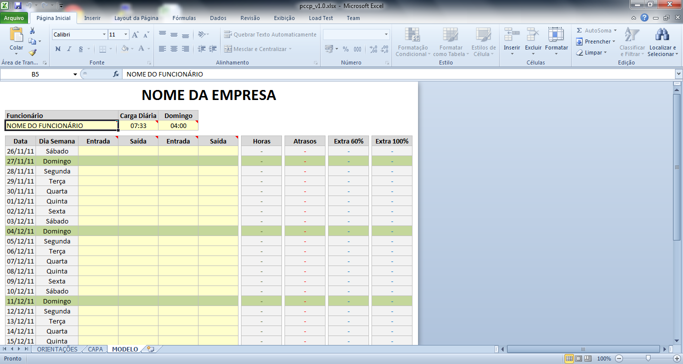683x364 pixels.
Task: Click the formula bar text field
Action: 398,74
